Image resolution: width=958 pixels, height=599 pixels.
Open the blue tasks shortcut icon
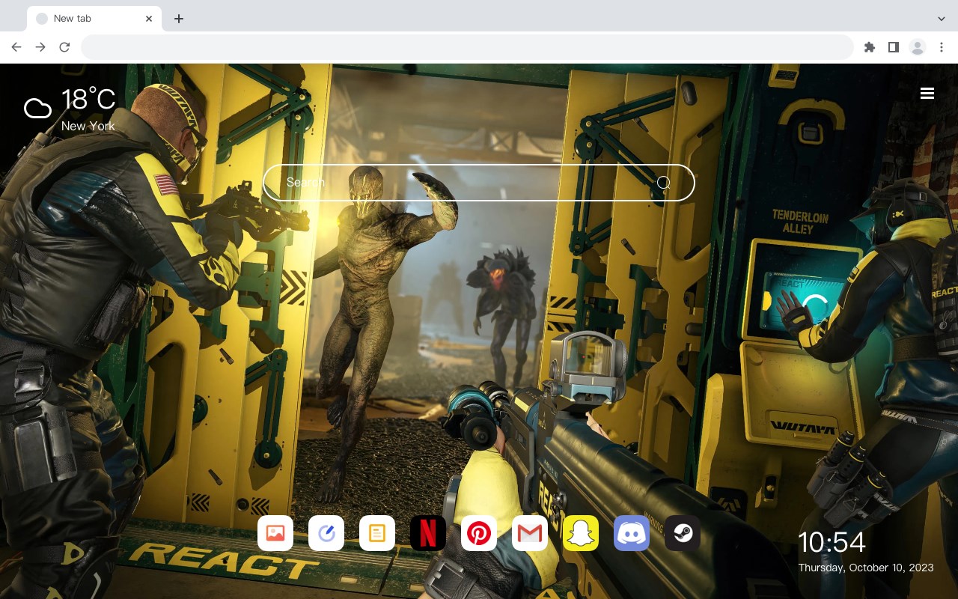[326, 533]
